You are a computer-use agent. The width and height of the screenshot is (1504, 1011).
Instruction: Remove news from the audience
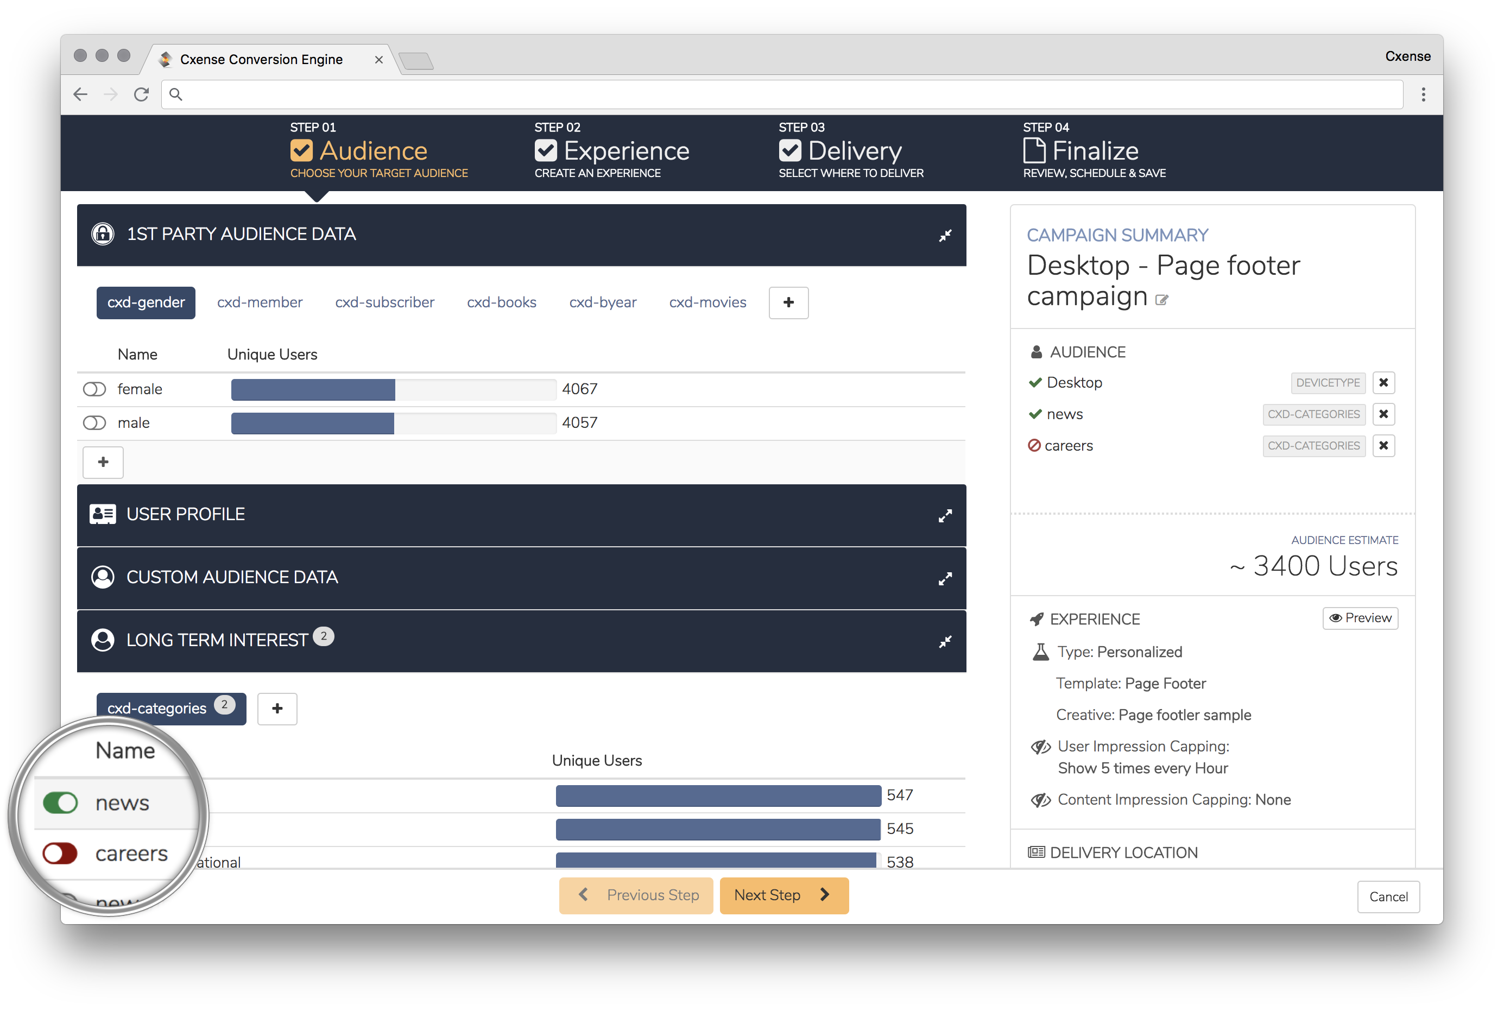pyautogui.click(x=1383, y=414)
